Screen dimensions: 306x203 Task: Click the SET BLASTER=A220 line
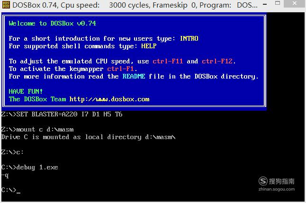[x=62, y=114]
